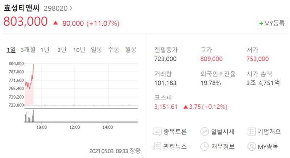The height and width of the screenshot is (158, 290).
Task: Click the 재무정보 link text
Action: 223,146
